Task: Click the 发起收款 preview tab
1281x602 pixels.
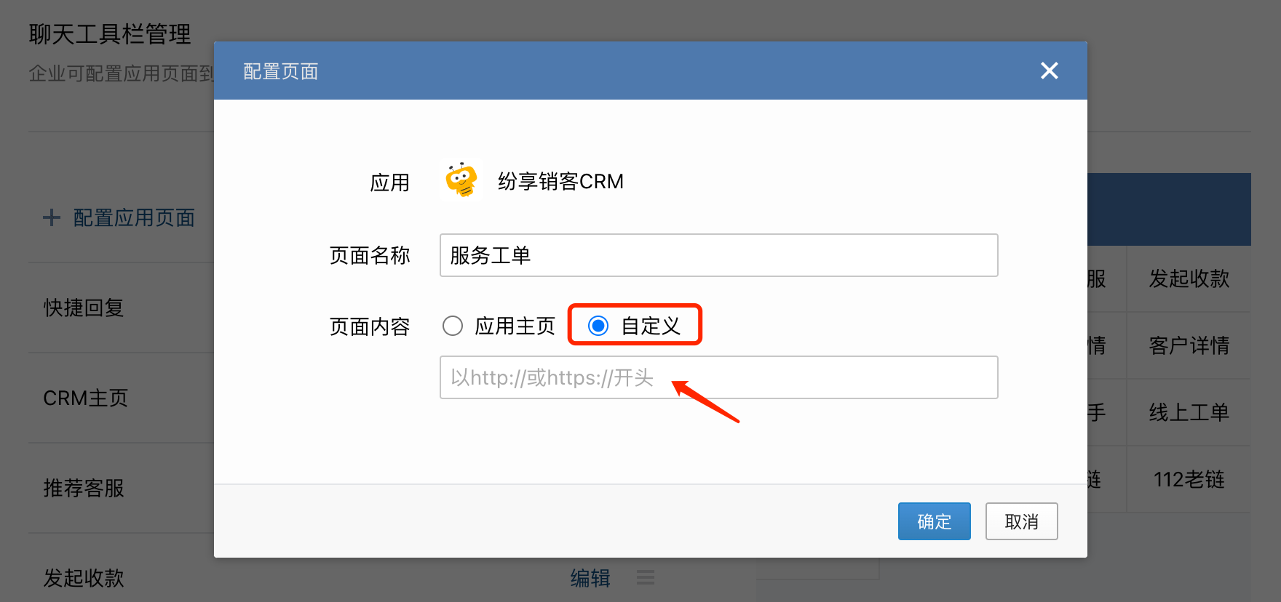Action: 1189,278
